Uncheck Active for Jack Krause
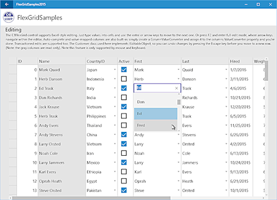Viewport: 277px width, 200px height. tap(124, 107)
